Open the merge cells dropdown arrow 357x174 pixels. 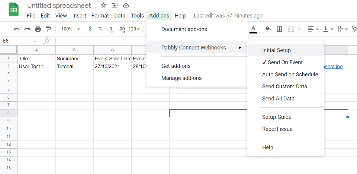[299, 29]
